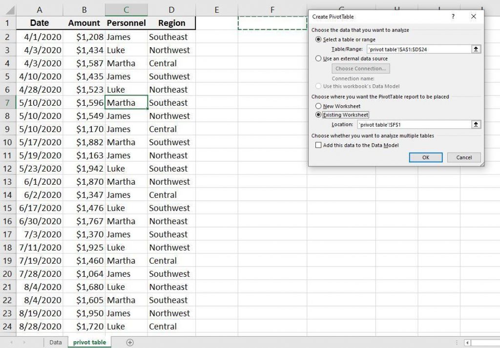The width and height of the screenshot is (500, 348).
Task: Select all cells via the corner triangle
Action: point(9,8)
